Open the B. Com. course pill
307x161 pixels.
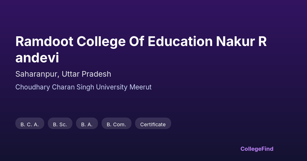(116, 124)
